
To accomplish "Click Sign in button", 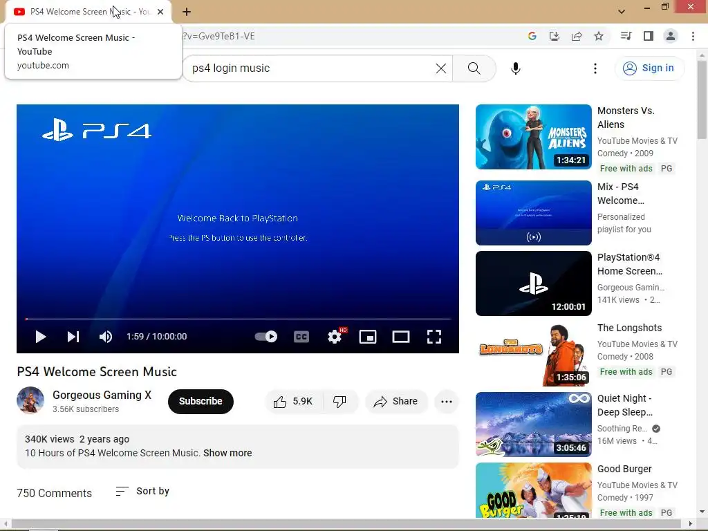I will click(x=649, y=68).
